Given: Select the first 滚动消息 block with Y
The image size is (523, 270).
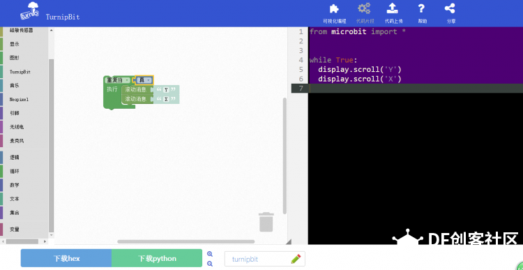Looking at the screenshot, I should pyautogui.click(x=136, y=89).
